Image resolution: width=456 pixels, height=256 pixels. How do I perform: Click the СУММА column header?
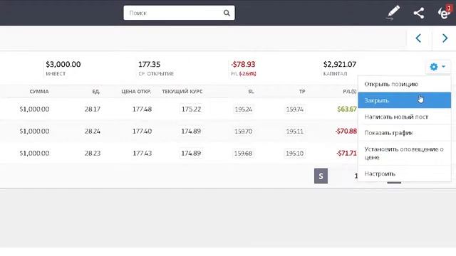point(39,92)
